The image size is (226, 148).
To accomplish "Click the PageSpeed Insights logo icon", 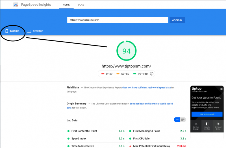I will (x=16, y=5).
